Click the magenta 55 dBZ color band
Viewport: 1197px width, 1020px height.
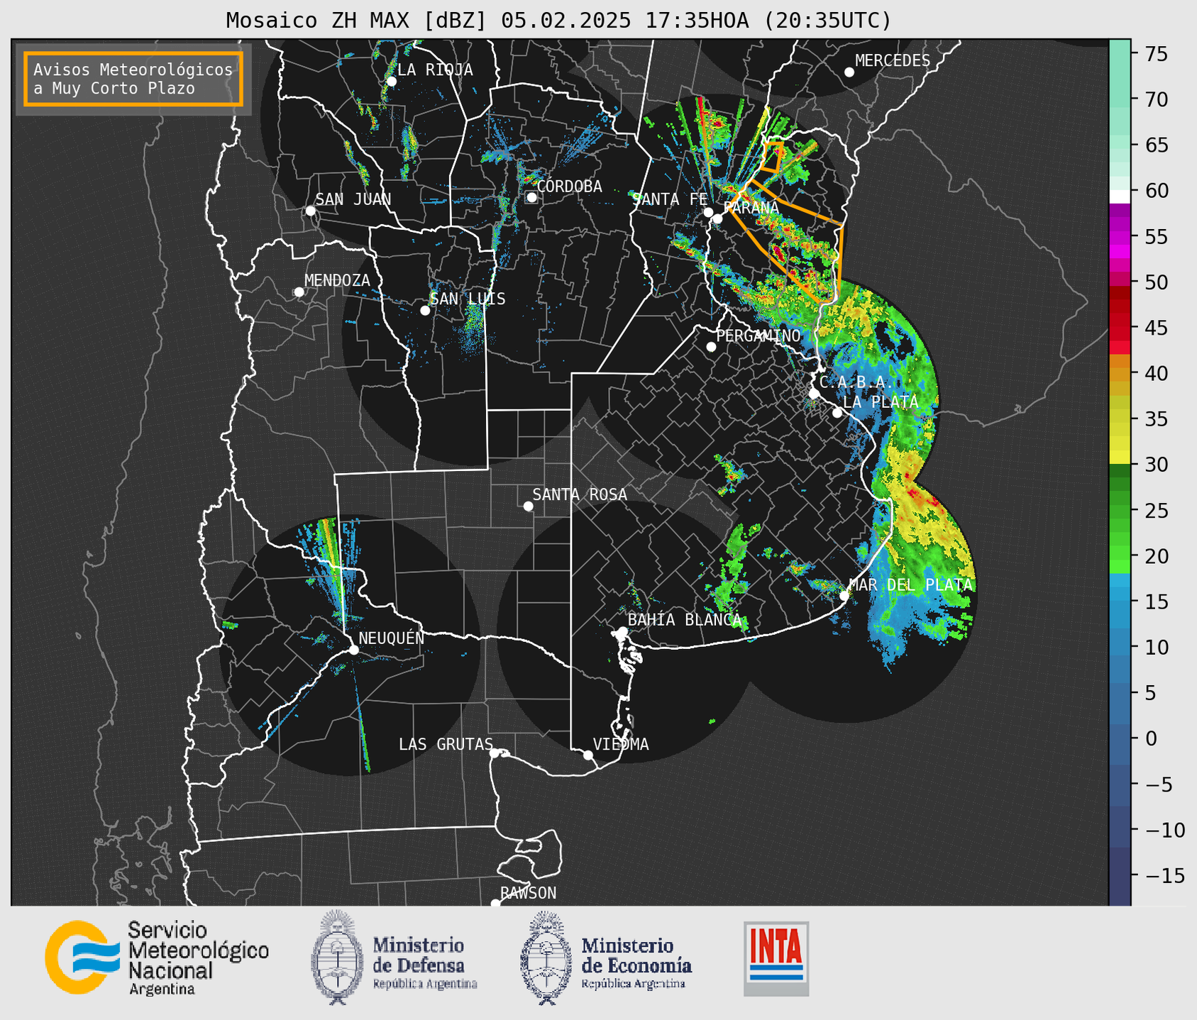click(x=1120, y=236)
